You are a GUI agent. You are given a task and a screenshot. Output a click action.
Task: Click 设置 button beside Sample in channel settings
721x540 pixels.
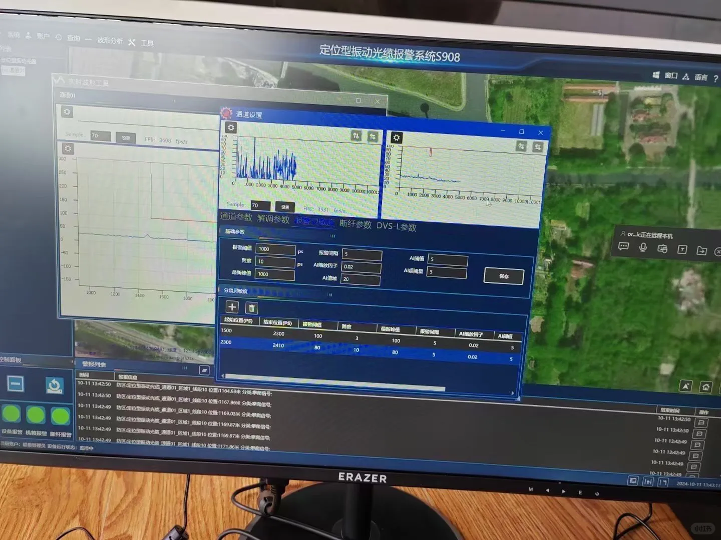tap(285, 207)
